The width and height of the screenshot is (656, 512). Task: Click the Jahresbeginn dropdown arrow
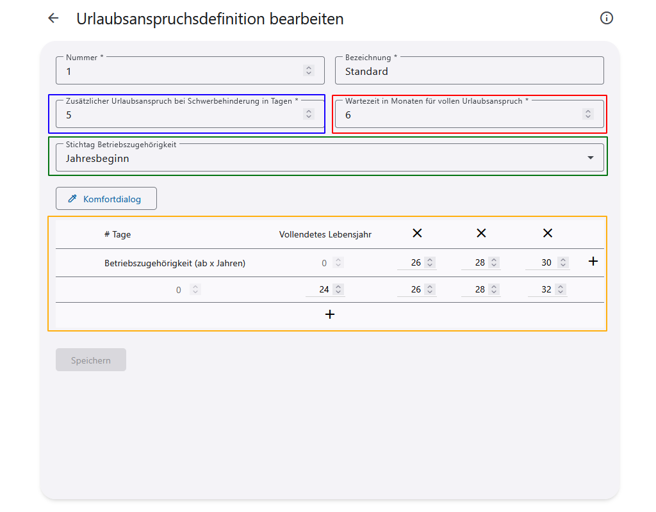[x=590, y=158]
